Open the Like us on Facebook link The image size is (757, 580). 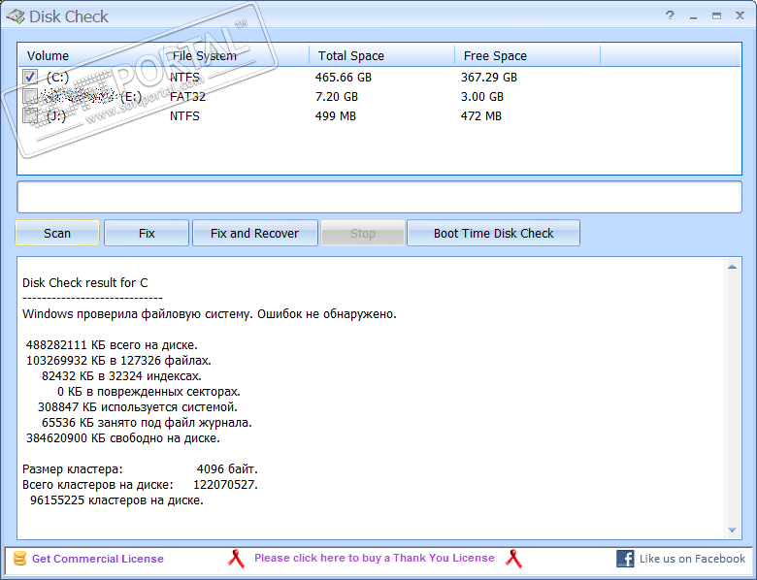click(692, 559)
